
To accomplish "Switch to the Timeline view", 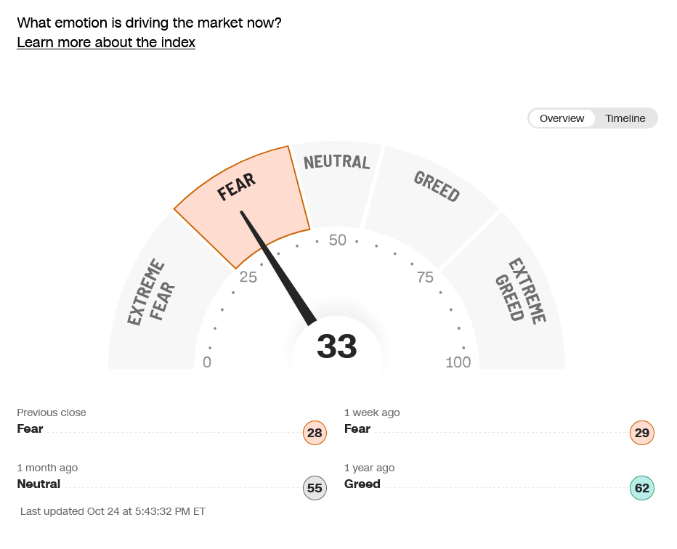I will [625, 118].
